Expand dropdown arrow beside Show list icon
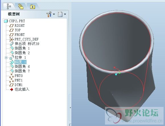The height and width of the screenshot is (126, 165). [x=65, y=14]
